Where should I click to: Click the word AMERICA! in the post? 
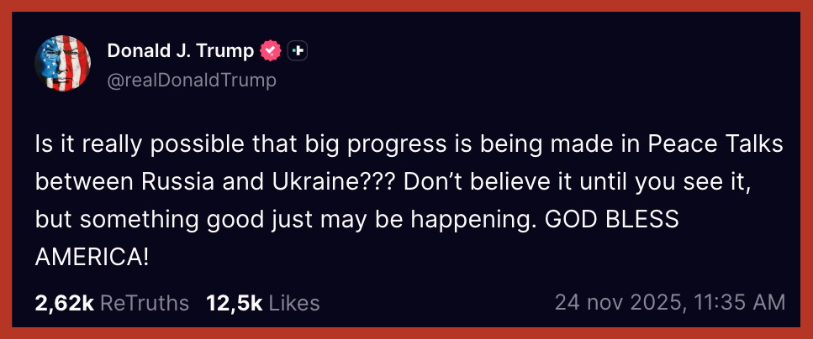(x=92, y=257)
